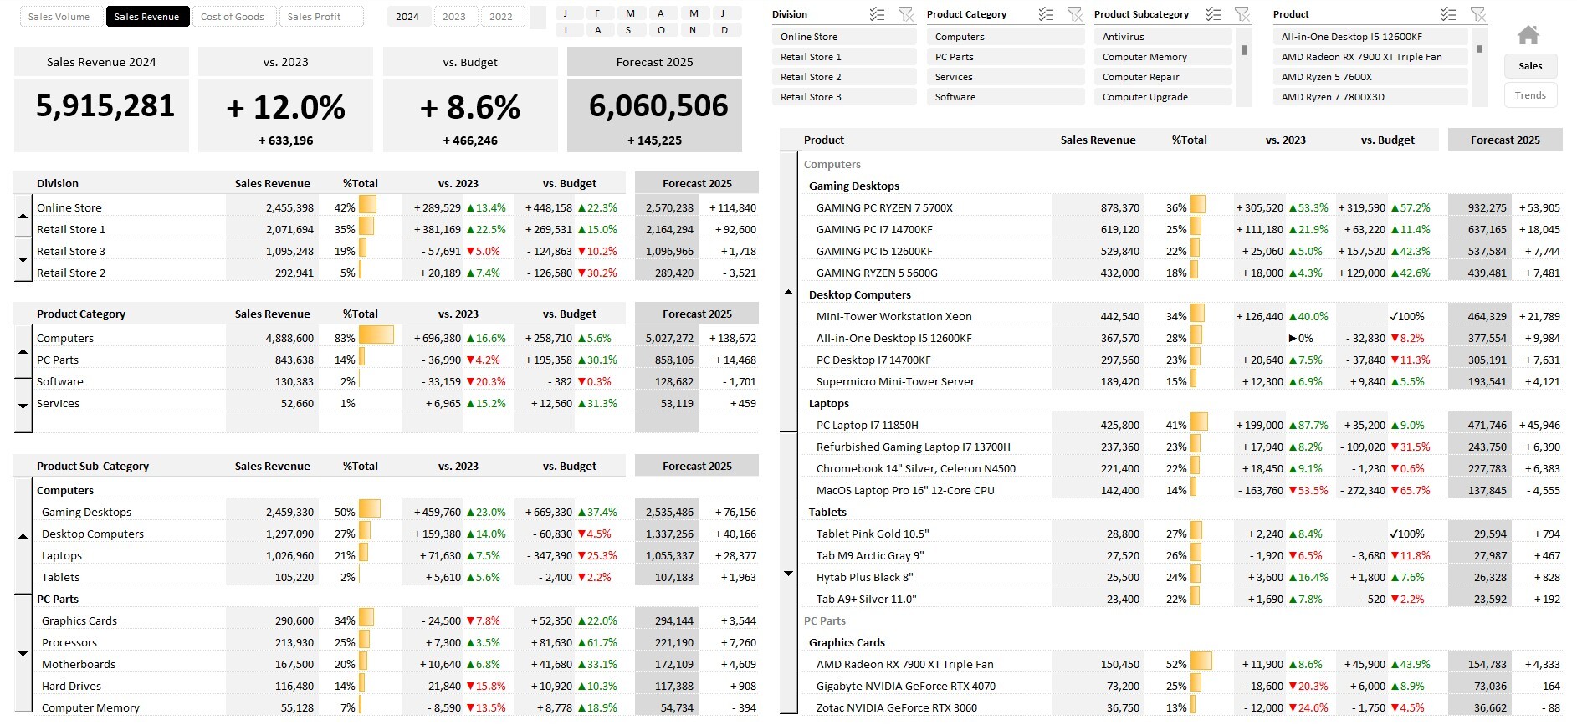Screen dimensions: 1577x725
Task: Toggle multi-select icon on Product slicer
Action: [x=1449, y=14]
